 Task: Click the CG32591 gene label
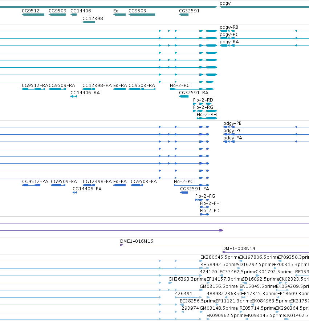tap(189, 11)
